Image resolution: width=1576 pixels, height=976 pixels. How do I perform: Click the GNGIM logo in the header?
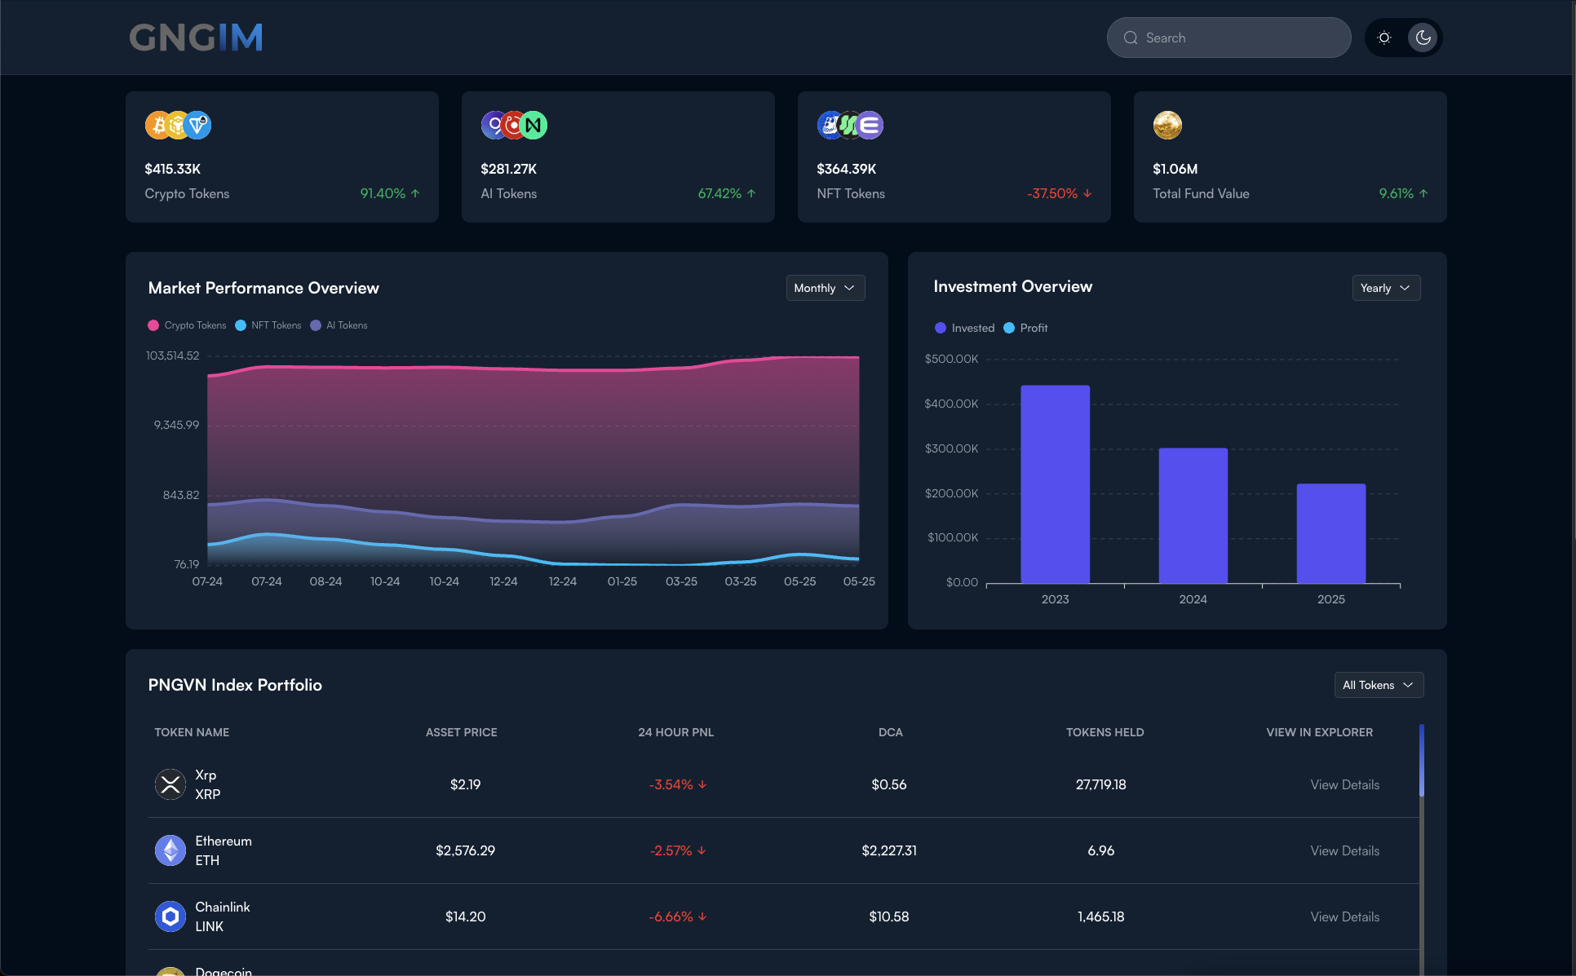(x=195, y=37)
